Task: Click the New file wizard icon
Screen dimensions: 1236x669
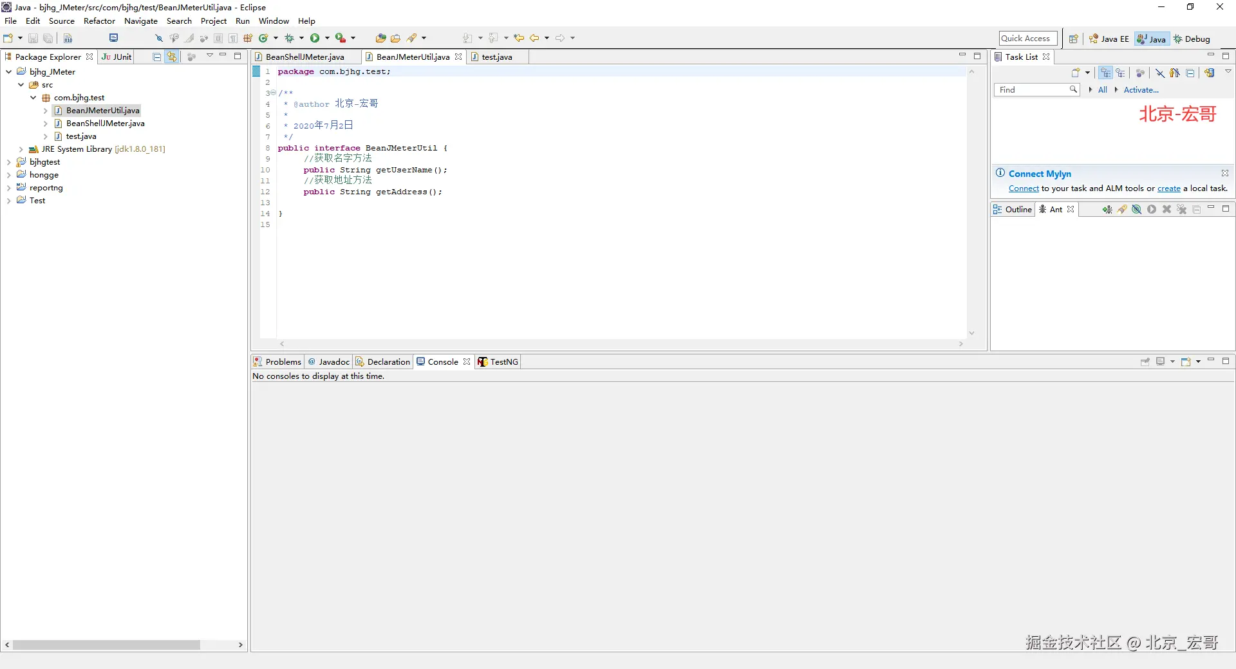Action: pos(8,38)
